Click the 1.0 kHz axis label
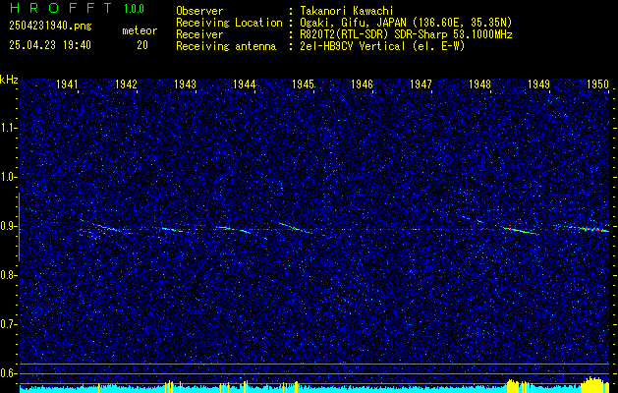 tap(8, 177)
